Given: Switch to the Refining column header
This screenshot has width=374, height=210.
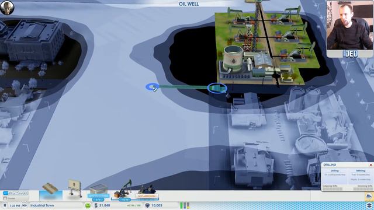Looking at the screenshot, I should pyautogui.click(x=361, y=171).
